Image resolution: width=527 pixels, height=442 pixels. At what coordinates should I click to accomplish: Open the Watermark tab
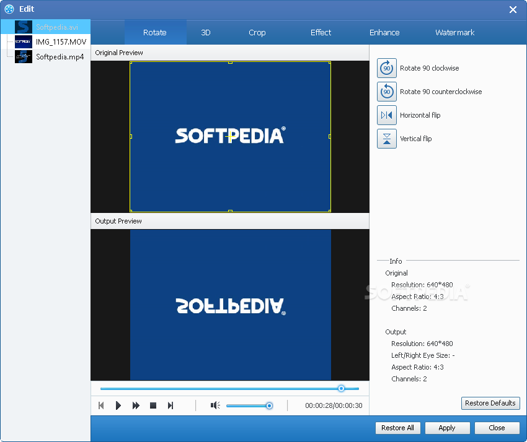454,33
